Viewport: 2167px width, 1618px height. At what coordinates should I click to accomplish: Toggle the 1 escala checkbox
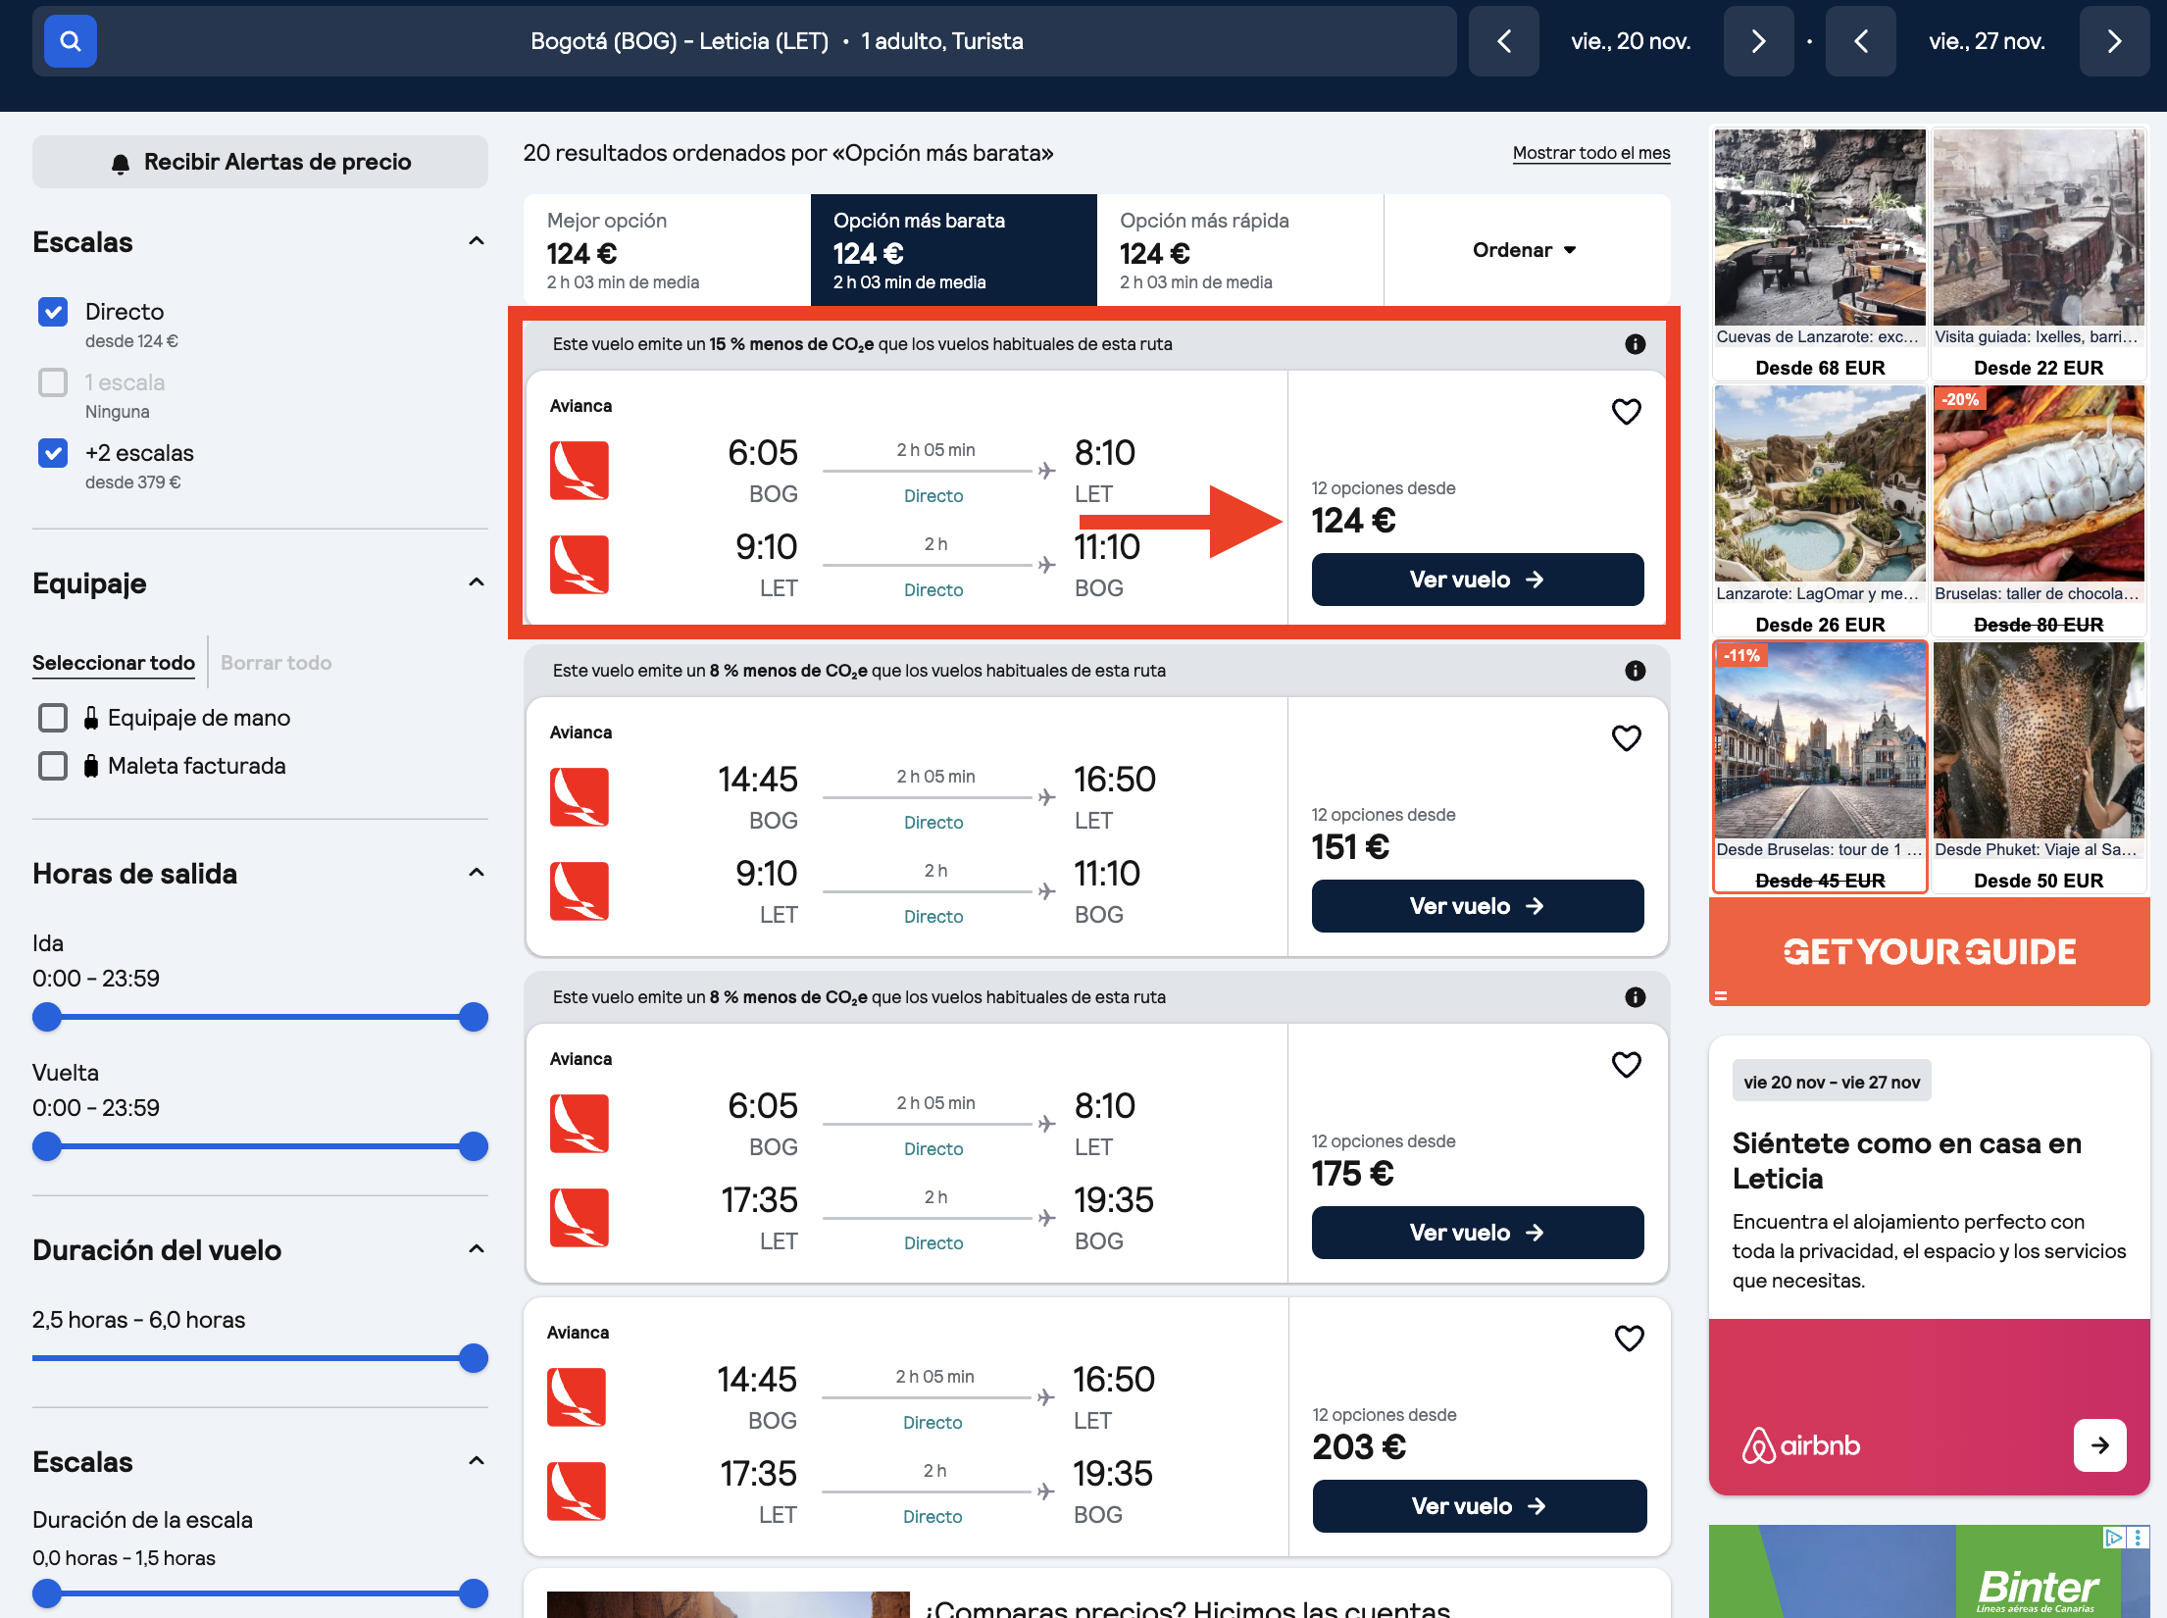[x=53, y=382]
